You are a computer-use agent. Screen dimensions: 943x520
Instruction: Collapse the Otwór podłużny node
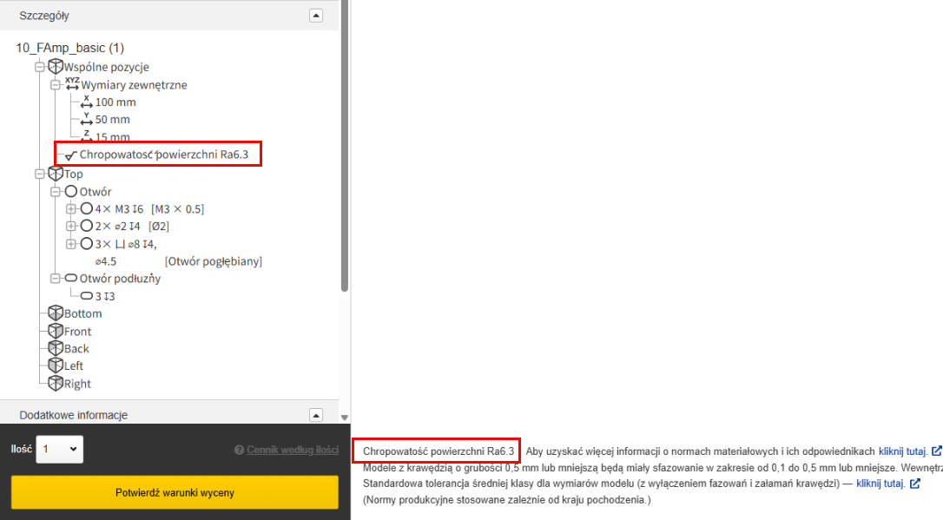pos(56,279)
